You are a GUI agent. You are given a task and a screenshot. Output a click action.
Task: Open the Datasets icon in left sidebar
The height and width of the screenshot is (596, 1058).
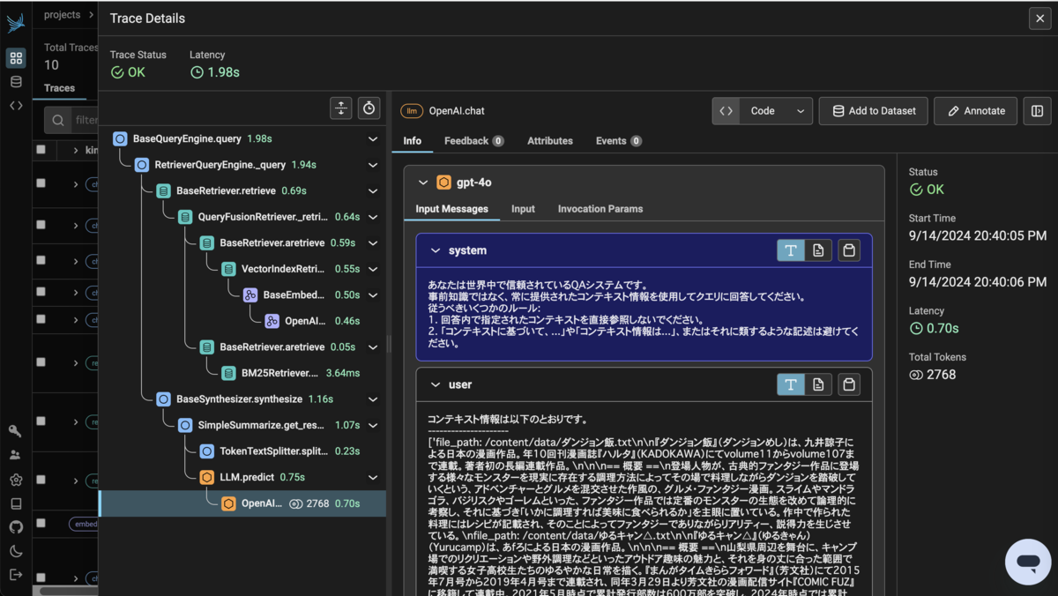click(x=16, y=82)
